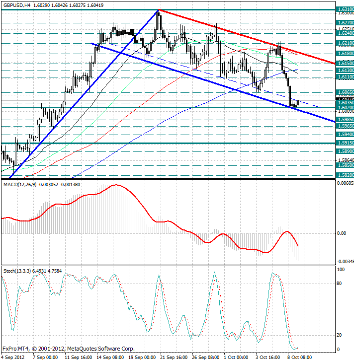Screen dimensions: 354x361
Task: Click the MACD 0.00605 upper scale value
Action: click(345, 183)
